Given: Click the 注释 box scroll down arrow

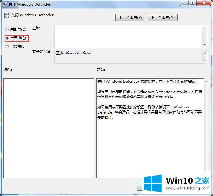Looking at the screenshot, I should tap(205, 45).
